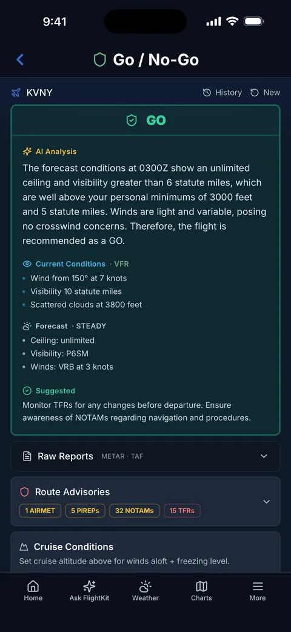The image size is (291, 632).
Task: Select the 32 NOTAMs badge
Action: pyautogui.click(x=135, y=511)
